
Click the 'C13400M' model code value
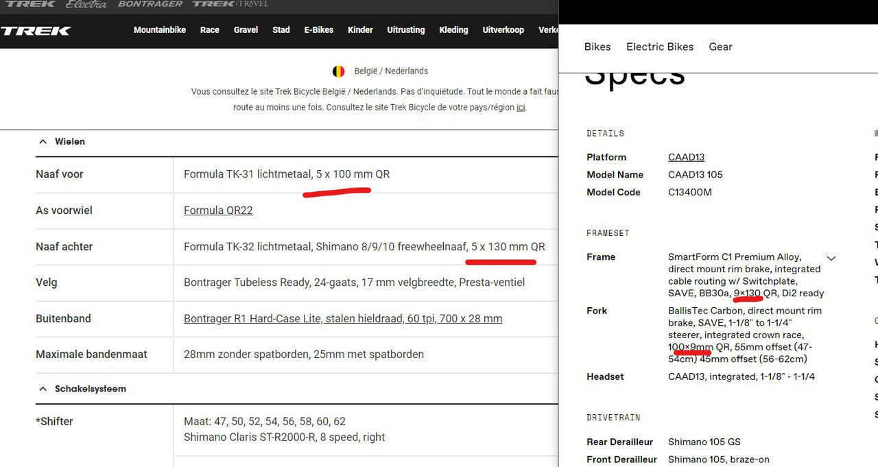[x=690, y=193]
